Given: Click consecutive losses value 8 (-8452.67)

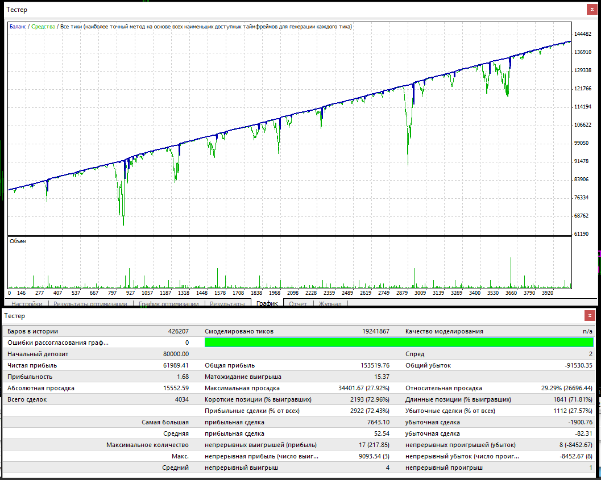Looking at the screenshot, I should [x=576, y=445].
